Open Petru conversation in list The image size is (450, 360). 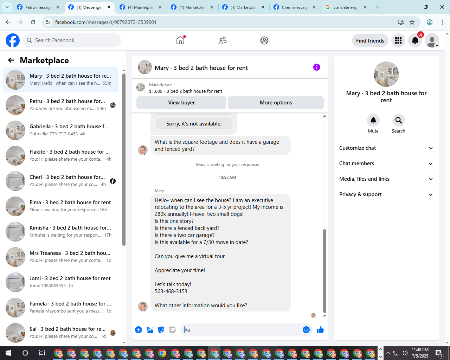pos(60,105)
